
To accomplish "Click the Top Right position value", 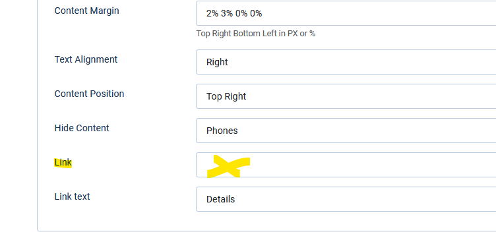I will pyautogui.click(x=226, y=96).
